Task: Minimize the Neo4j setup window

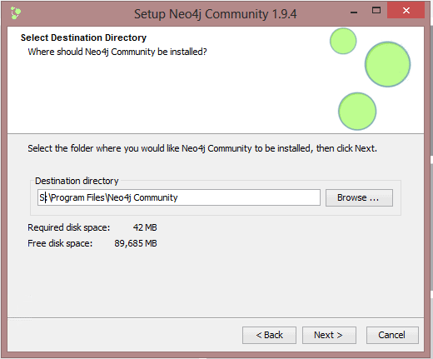Action: [x=354, y=12]
